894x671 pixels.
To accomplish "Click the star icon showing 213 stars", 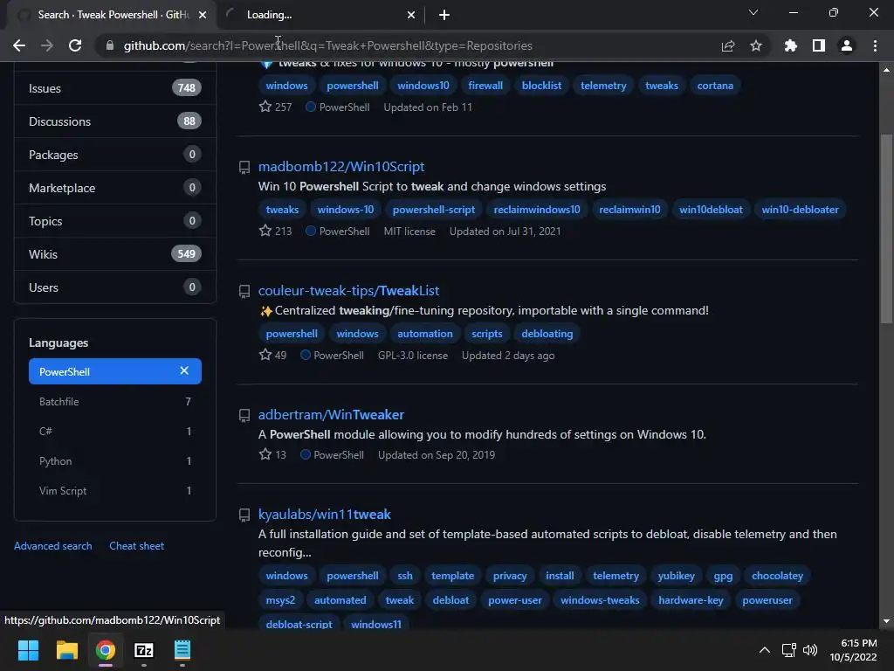I will pos(265,231).
